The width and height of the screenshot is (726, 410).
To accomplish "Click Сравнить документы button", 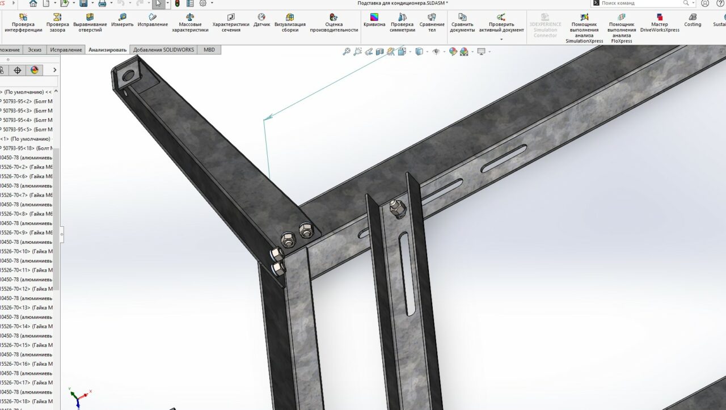I will (463, 23).
